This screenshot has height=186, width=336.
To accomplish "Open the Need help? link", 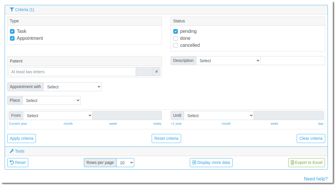I will 316,179.
